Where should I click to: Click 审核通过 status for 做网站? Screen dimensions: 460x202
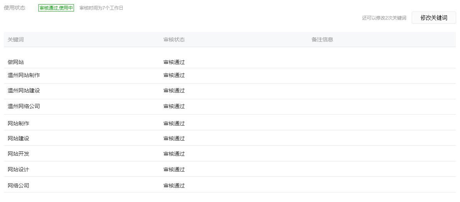point(174,62)
